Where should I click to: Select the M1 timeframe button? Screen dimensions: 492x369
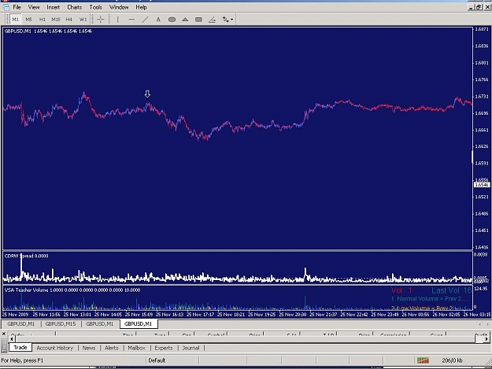click(16, 20)
